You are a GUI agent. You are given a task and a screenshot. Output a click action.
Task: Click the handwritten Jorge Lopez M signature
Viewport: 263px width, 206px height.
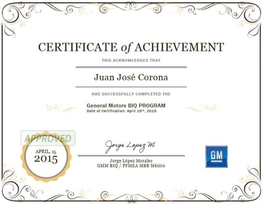point(129,145)
